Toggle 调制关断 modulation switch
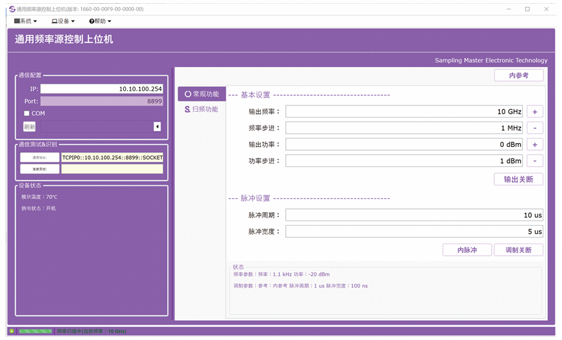562x340 pixels. [x=519, y=250]
